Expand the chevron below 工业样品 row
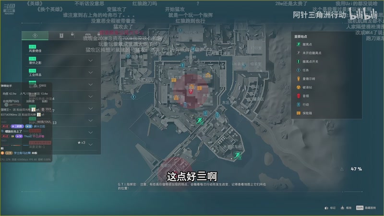384x216 pixels. [x=90, y=84]
